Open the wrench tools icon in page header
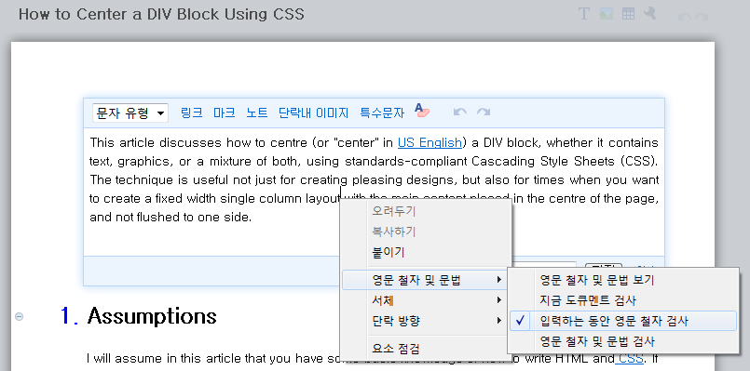 pyautogui.click(x=649, y=13)
